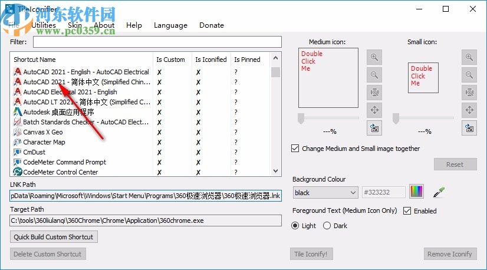Click the AutoCAD LT 2021 row icon
Image resolution: width=487 pixels, height=270 pixels.
(18, 102)
